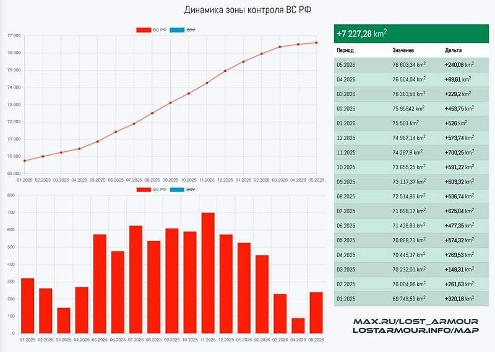Screen dimensions: 495x352
Task: Toggle the ВС РФ red legend swatch in line chart
Action: click(144, 30)
